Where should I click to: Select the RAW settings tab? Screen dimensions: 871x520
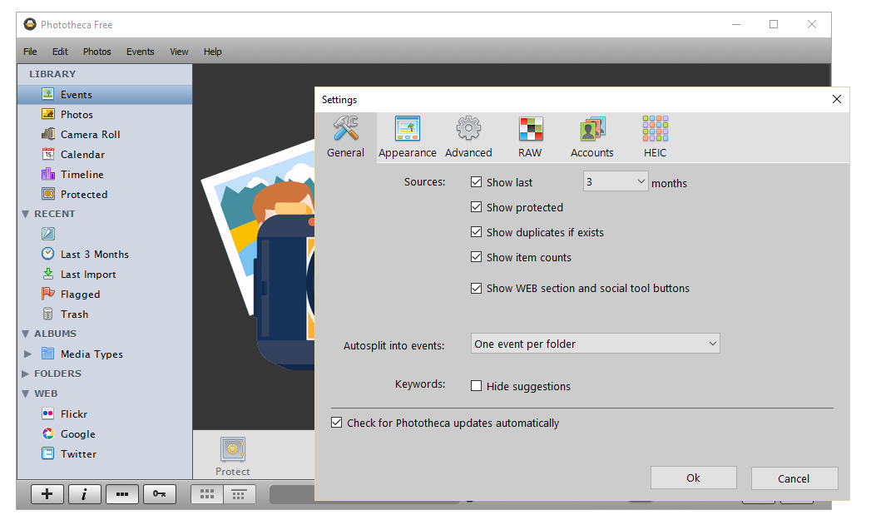tap(530, 137)
